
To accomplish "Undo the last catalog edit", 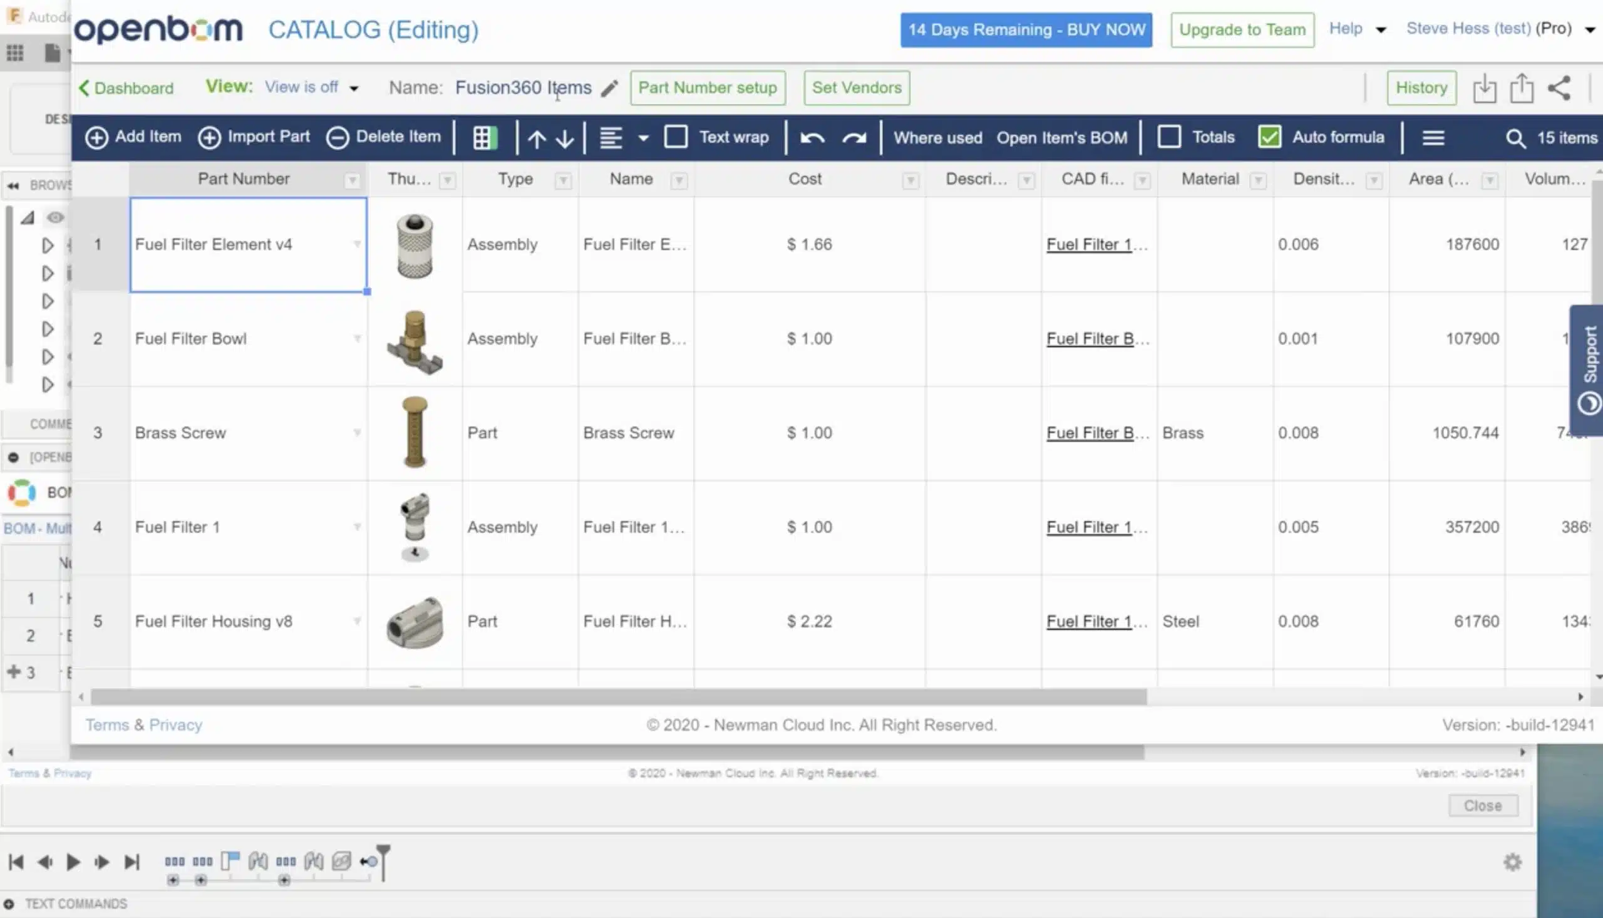I will pos(813,137).
